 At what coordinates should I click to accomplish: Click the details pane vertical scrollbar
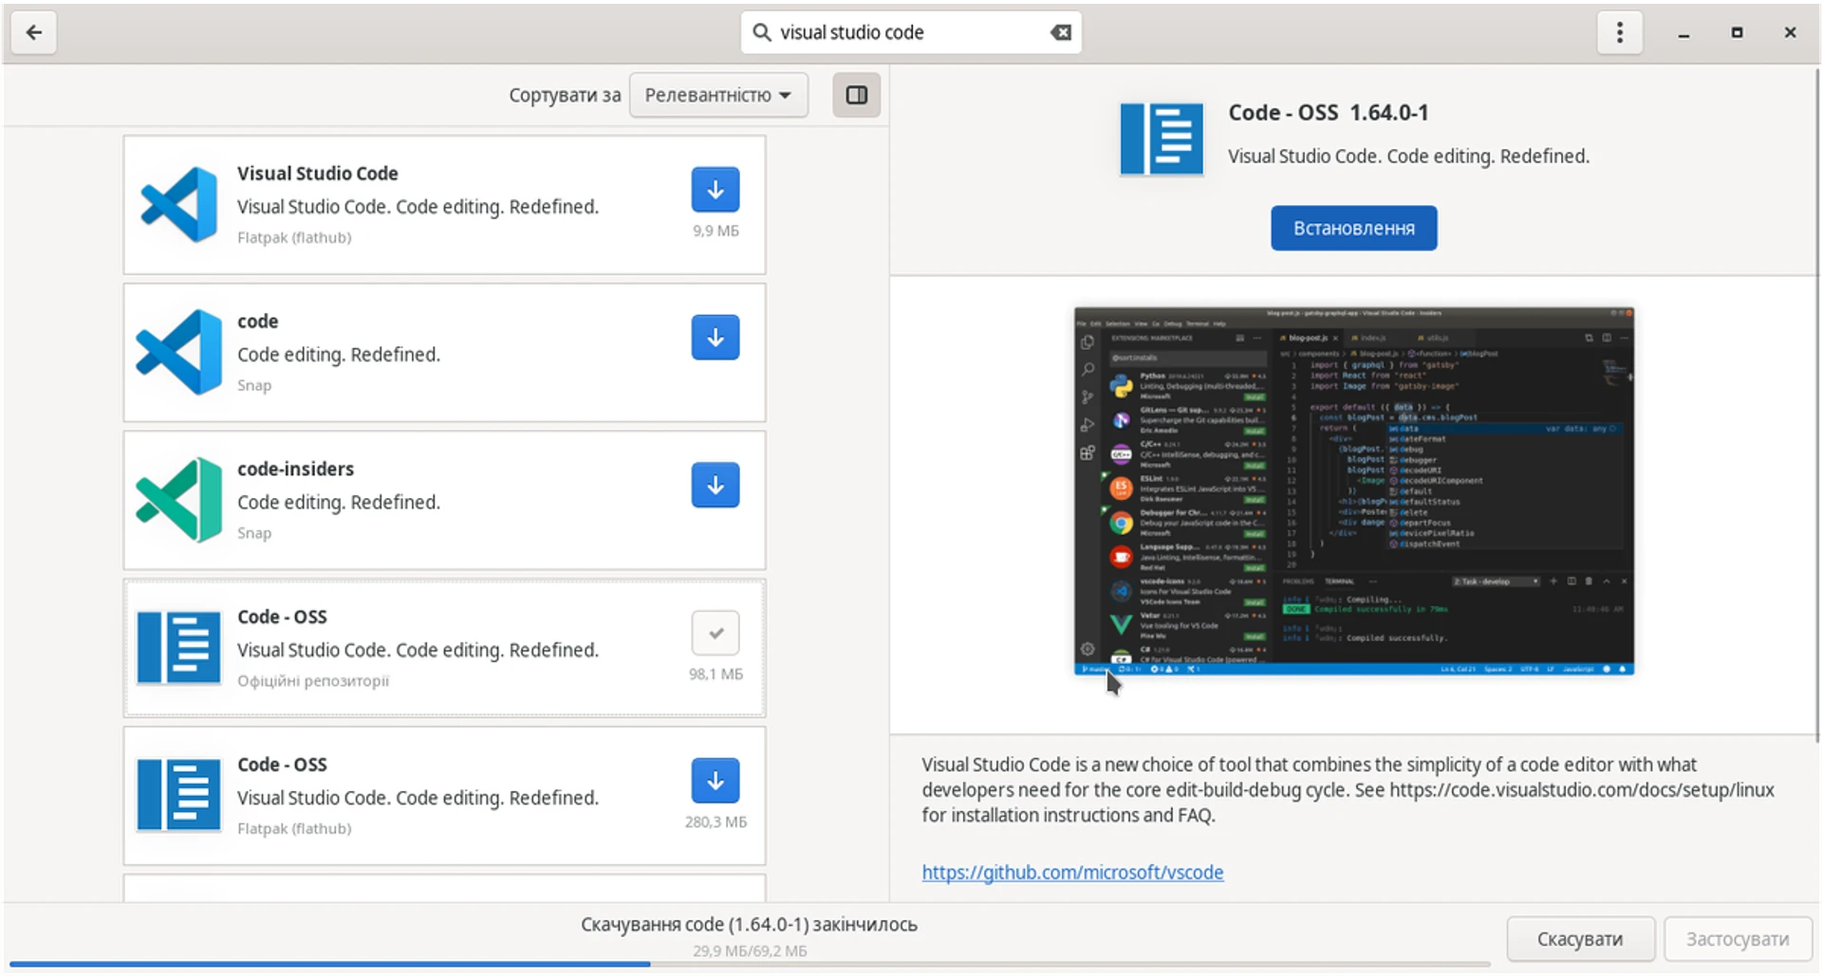pos(1817,405)
